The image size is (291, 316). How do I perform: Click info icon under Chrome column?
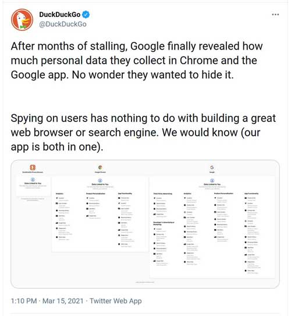100,180
